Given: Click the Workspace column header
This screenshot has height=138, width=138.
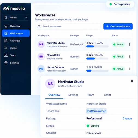Looking at the screenshot, I should [x=43, y=35].
